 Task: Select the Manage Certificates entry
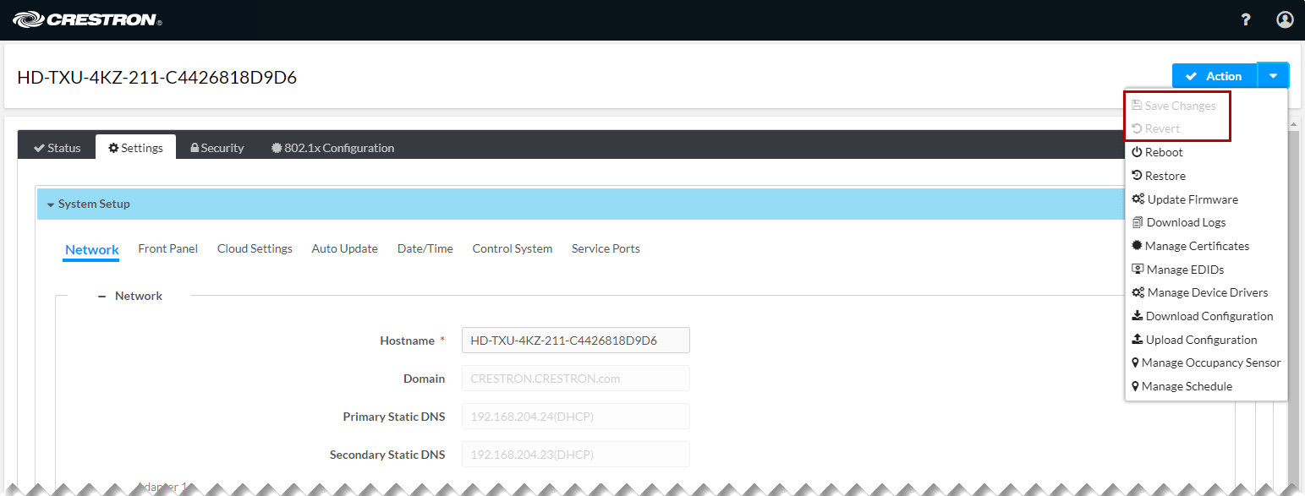pos(1197,246)
